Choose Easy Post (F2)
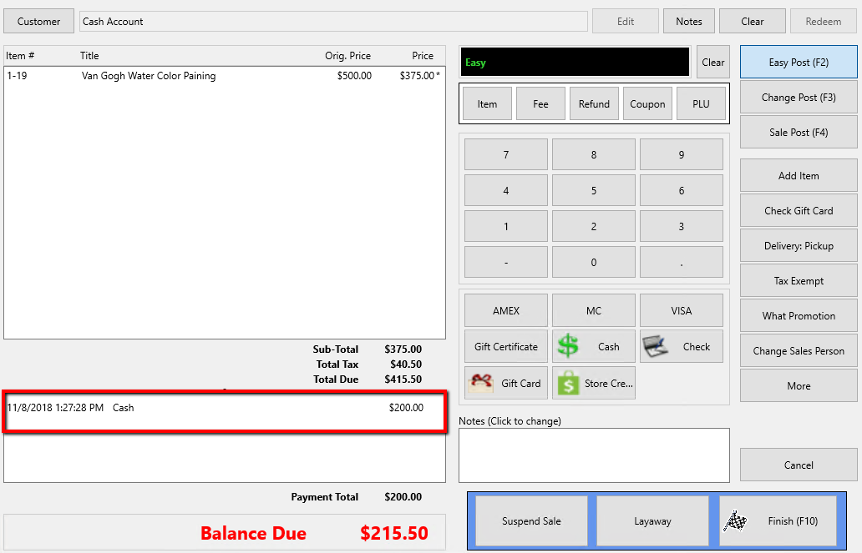862x553 pixels. click(799, 62)
